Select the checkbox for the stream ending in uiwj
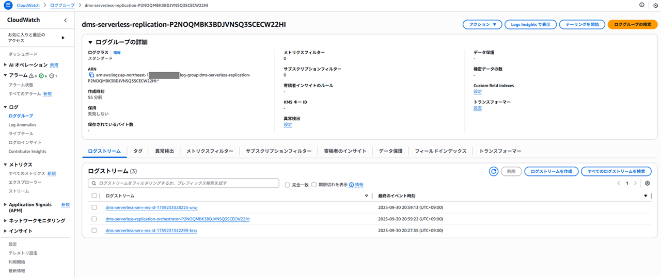661x277 pixels. tap(94, 207)
